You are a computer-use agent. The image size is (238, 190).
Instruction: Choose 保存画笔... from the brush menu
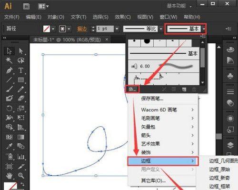pyautogui.click(x=152, y=99)
